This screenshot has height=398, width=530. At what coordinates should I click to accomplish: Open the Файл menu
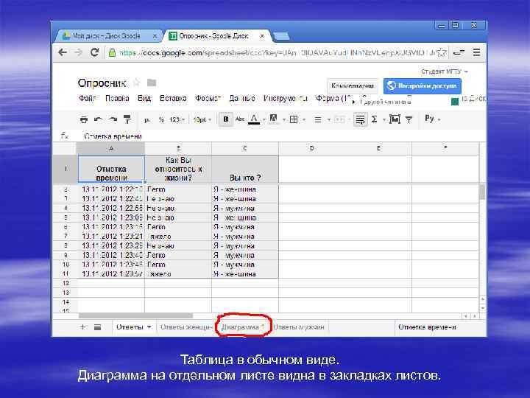pos(87,98)
